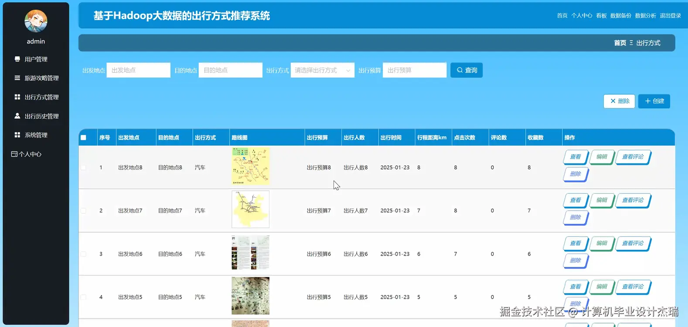The width and height of the screenshot is (688, 327).
Task: Open yellow map thumbnail in row 2
Action: [250, 209]
